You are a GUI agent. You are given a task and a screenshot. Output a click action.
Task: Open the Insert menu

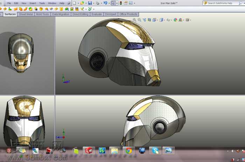[33, 3]
